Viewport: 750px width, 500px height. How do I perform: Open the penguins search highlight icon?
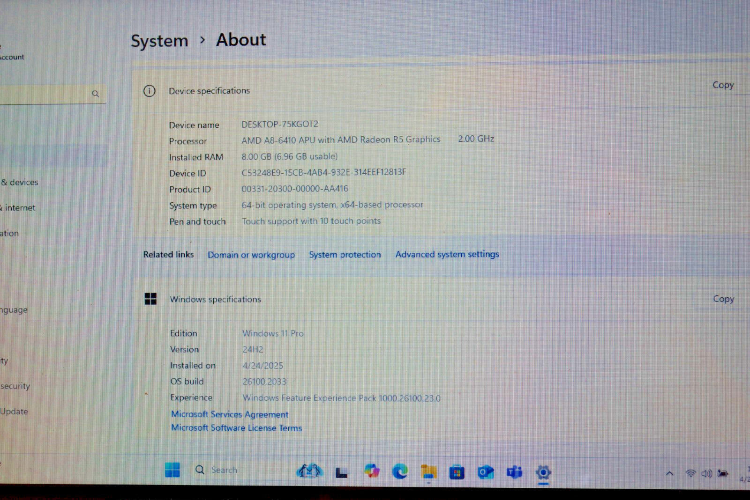(309, 471)
